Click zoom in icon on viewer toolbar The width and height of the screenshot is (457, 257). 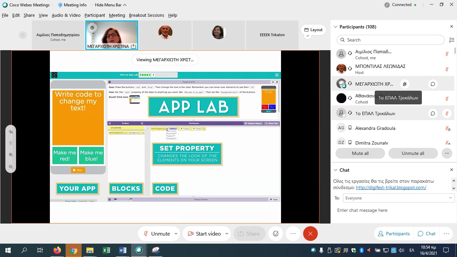click(11, 155)
